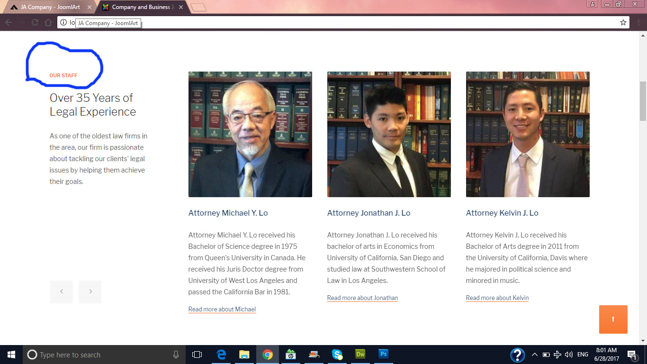Click the browser back arrow
The image size is (647, 364).
9,22
